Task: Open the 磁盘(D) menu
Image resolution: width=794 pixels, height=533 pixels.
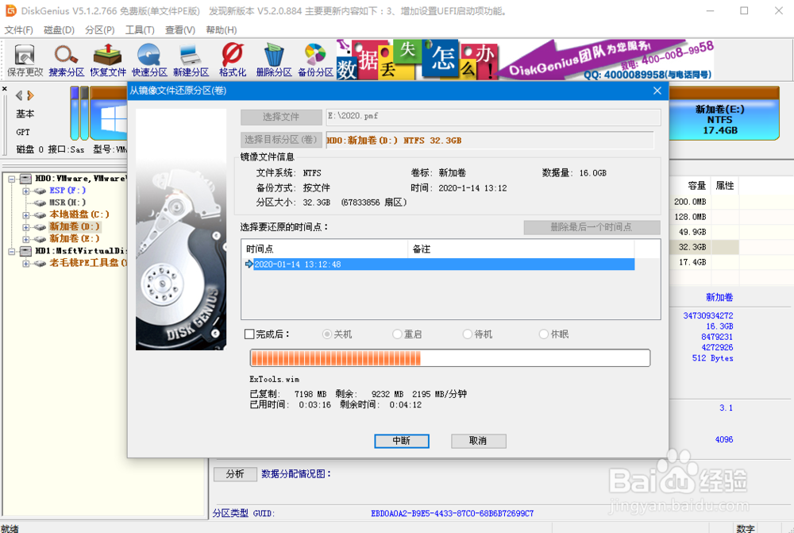Action: pyautogui.click(x=60, y=30)
